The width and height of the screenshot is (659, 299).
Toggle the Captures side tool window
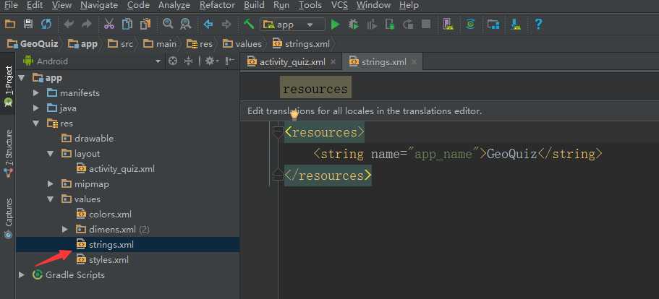click(x=7, y=218)
